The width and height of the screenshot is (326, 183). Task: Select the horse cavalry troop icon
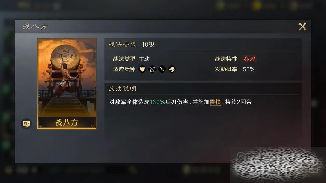[172, 69]
